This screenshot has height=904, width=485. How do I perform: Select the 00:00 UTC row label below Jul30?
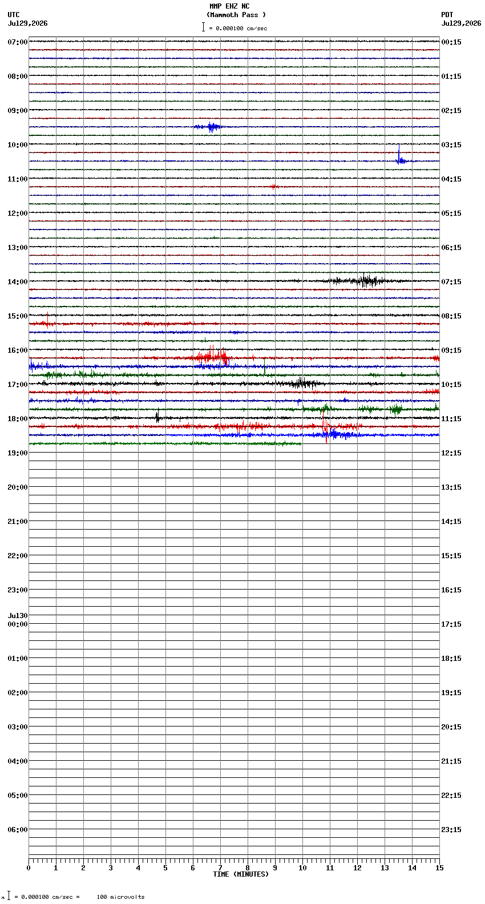pyautogui.click(x=18, y=624)
